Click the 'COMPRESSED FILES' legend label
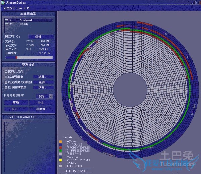201x174 pixels. [x=78, y=151]
